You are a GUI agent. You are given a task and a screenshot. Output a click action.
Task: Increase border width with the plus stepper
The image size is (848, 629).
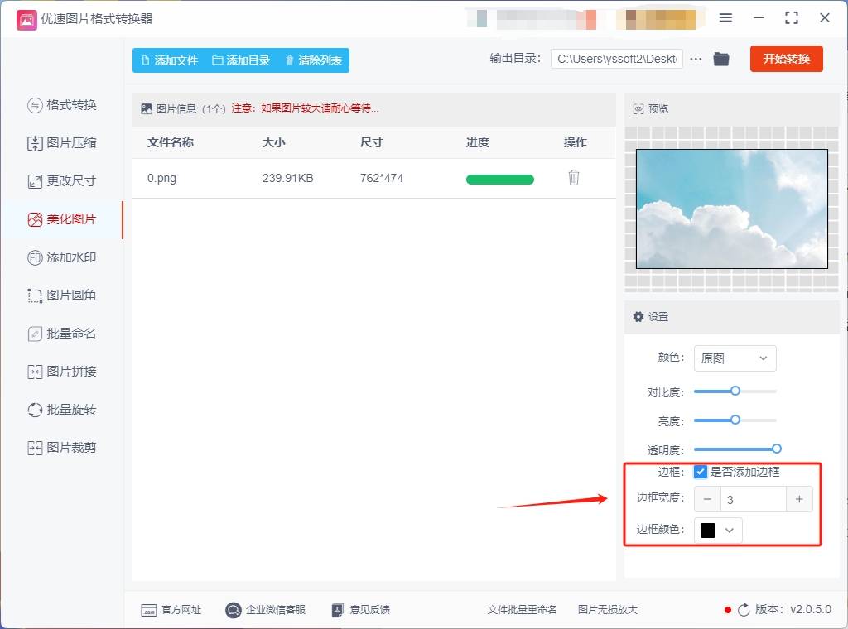(799, 499)
